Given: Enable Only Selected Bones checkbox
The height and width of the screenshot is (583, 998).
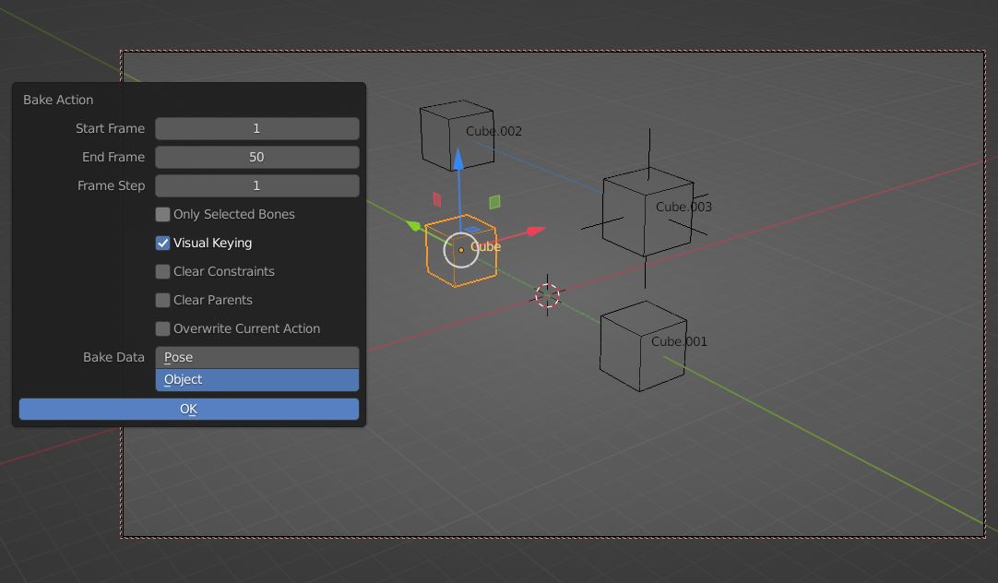Looking at the screenshot, I should [x=162, y=215].
